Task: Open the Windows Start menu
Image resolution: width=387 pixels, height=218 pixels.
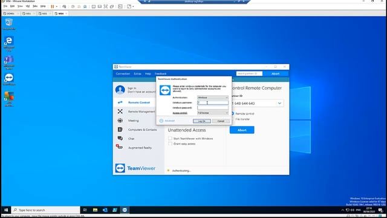Action: tap(6, 210)
